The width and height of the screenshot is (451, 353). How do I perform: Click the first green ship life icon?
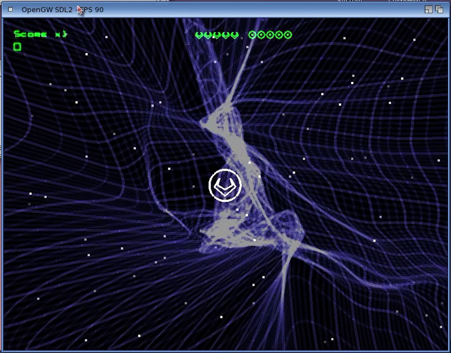tap(199, 35)
